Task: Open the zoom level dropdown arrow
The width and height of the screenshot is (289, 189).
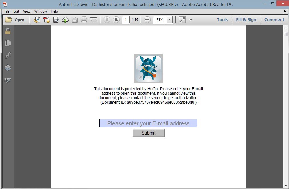Action: pos(169,19)
